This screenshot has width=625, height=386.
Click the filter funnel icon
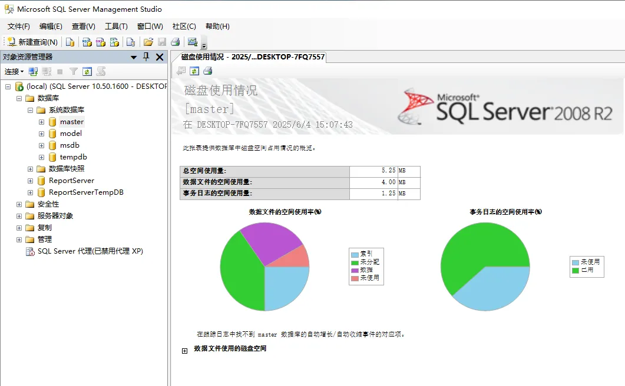[x=74, y=71]
